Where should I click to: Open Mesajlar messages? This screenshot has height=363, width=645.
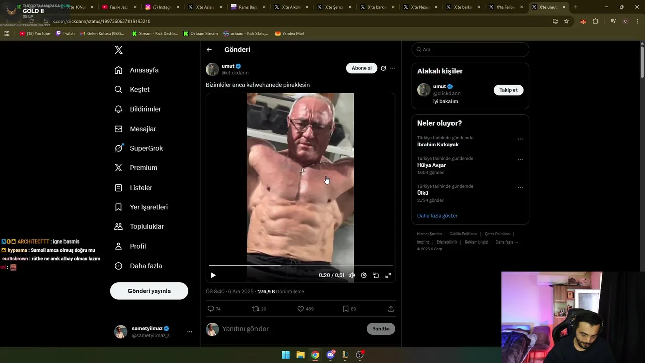135,129
